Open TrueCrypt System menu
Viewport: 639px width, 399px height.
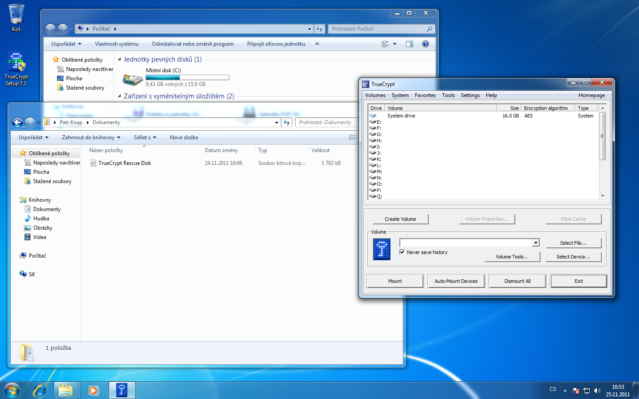(x=400, y=95)
